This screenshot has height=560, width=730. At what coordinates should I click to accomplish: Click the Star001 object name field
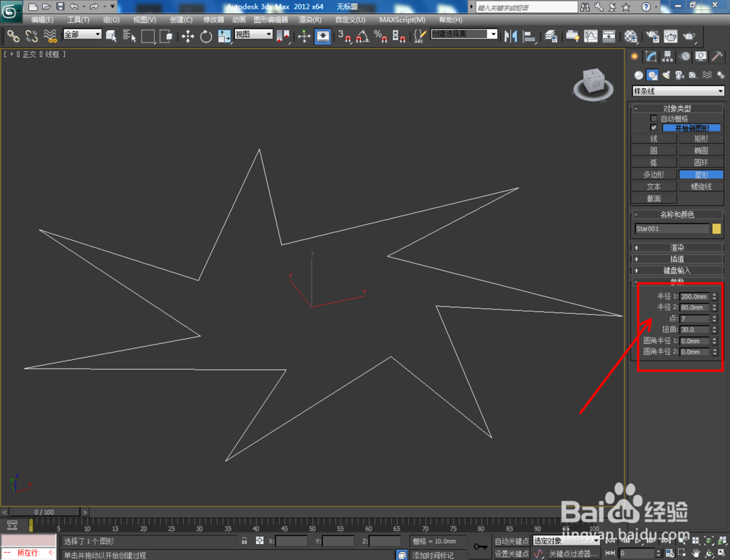(x=672, y=229)
